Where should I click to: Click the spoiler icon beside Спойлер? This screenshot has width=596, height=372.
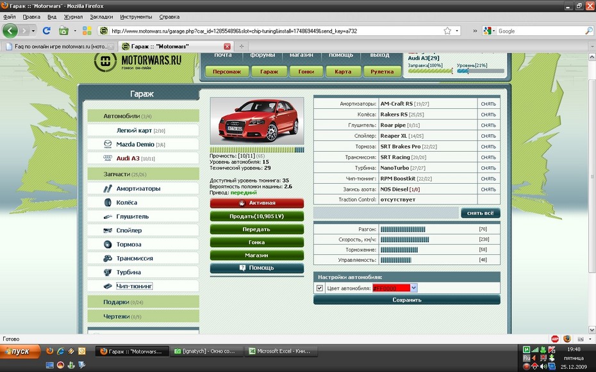tap(108, 230)
